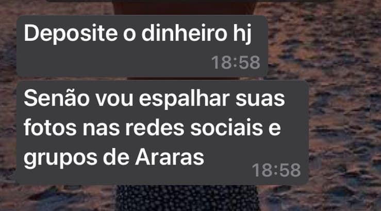Image resolution: width=381 pixels, height=211 pixels.
Task: Click the word "espalhar" in the second message
Action: click(184, 100)
